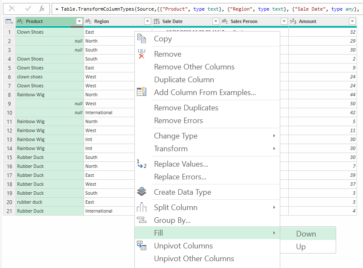The width and height of the screenshot is (363, 268).
Task: Click the table icon at top-left corner
Action: tap(9, 21)
